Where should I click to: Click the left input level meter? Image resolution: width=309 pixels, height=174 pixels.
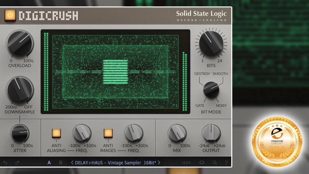tap(46, 72)
